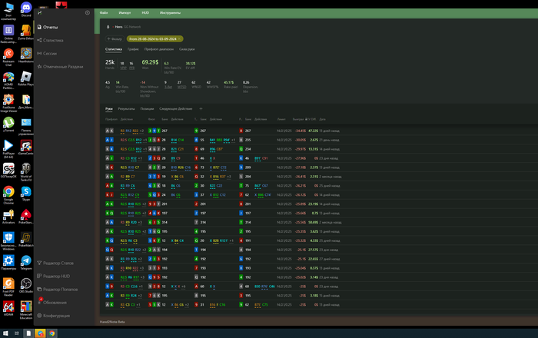Select the hand row with -30.05$ result
The height and width of the screenshot is (338, 538).
(320, 140)
